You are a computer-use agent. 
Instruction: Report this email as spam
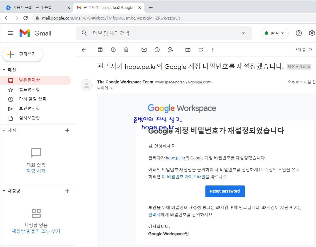[x=113, y=50]
